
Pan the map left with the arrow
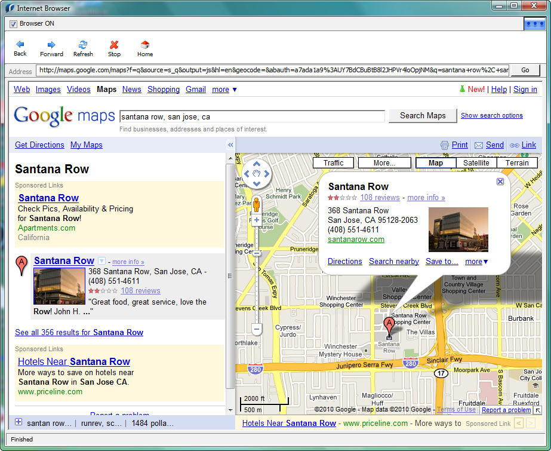[x=247, y=174]
